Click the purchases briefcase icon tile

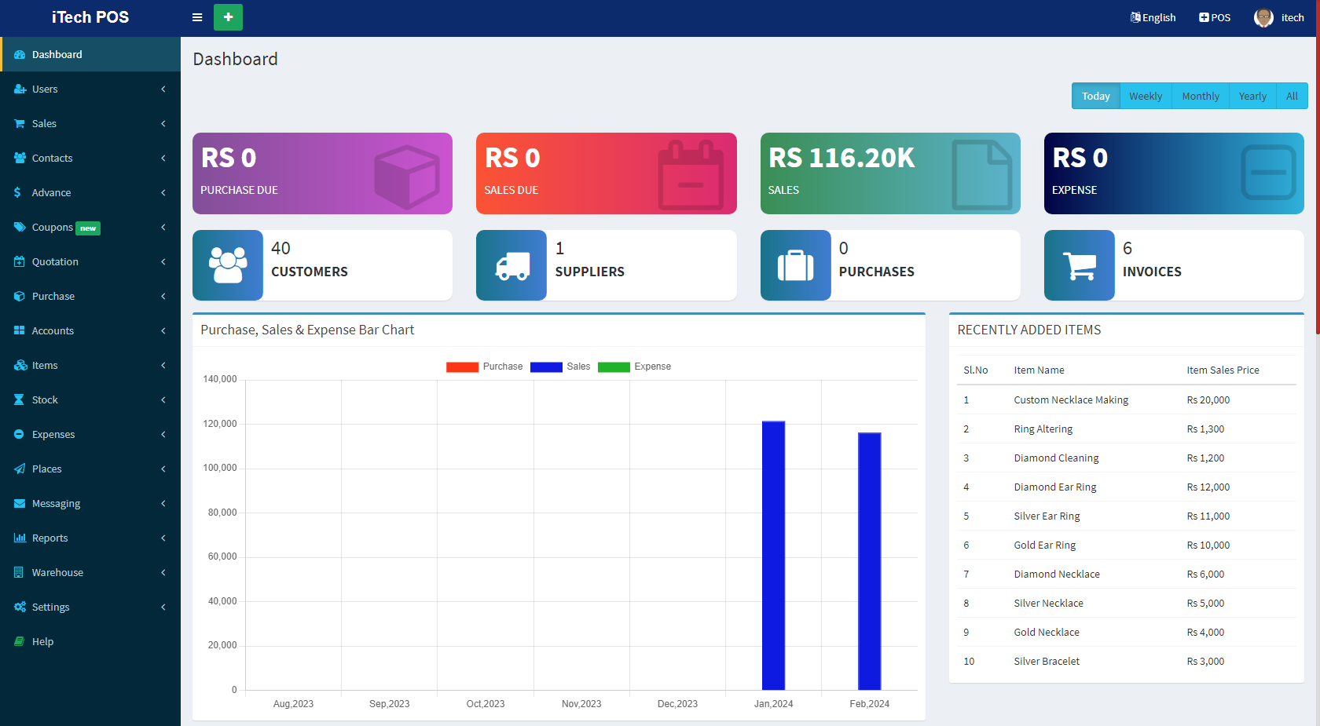pos(795,265)
